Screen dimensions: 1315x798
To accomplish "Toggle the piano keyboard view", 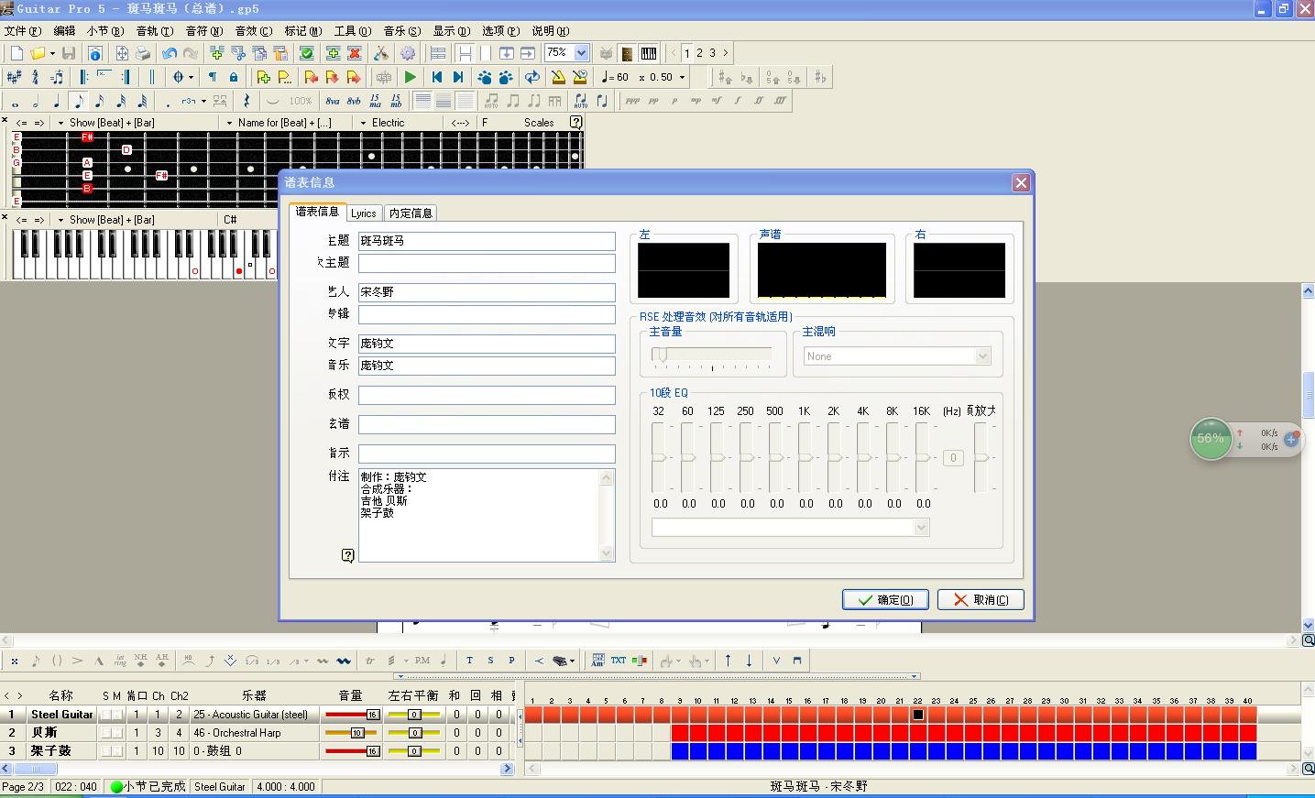I will coord(649,53).
